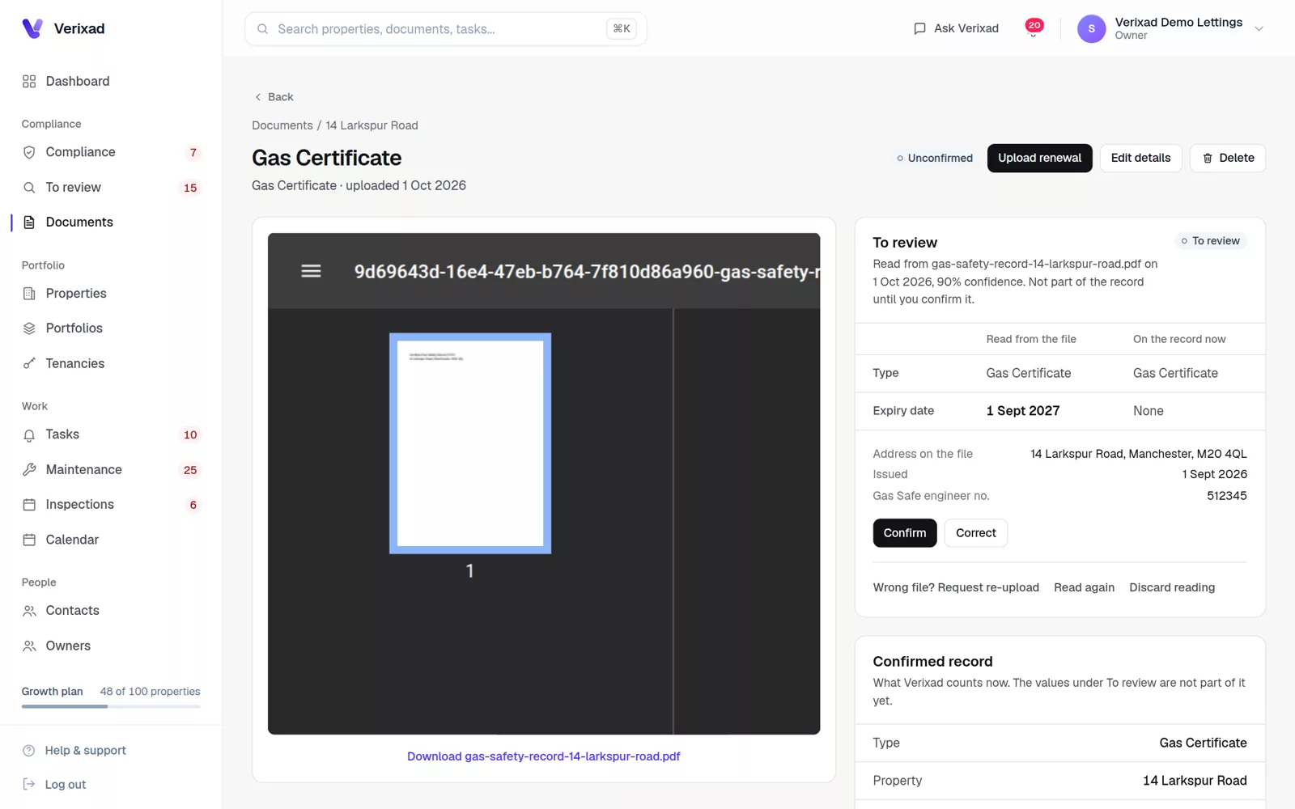Open the PDF viewer hamburger menu
Screen dimensions: 1295x809
[x=311, y=271]
